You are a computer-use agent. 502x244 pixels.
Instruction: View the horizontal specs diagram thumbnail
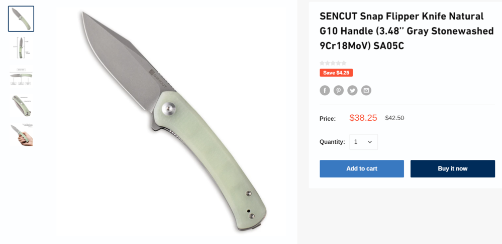[21, 77]
